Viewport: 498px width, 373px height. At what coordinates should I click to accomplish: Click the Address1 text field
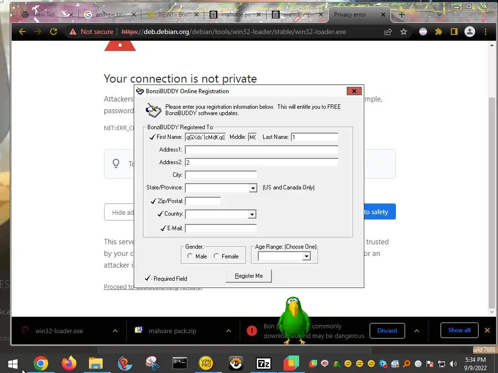(x=262, y=150)
